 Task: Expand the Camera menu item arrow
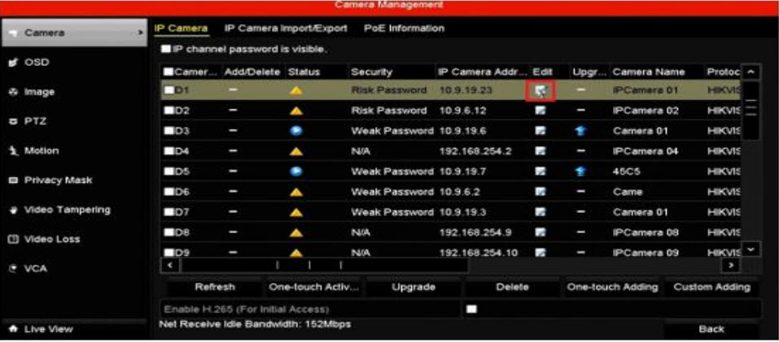(x=139, y=33)
